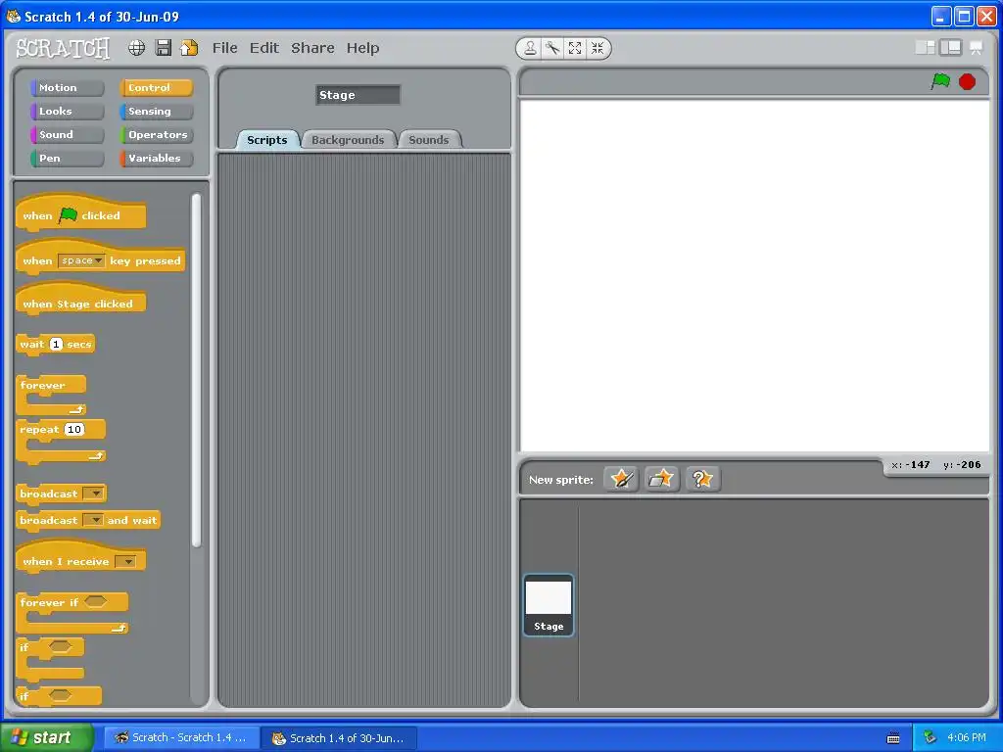This screenshot has width=1003, height=752.
Task: Open the broadcast block message dropdown
Action: (x=94, y=493)
